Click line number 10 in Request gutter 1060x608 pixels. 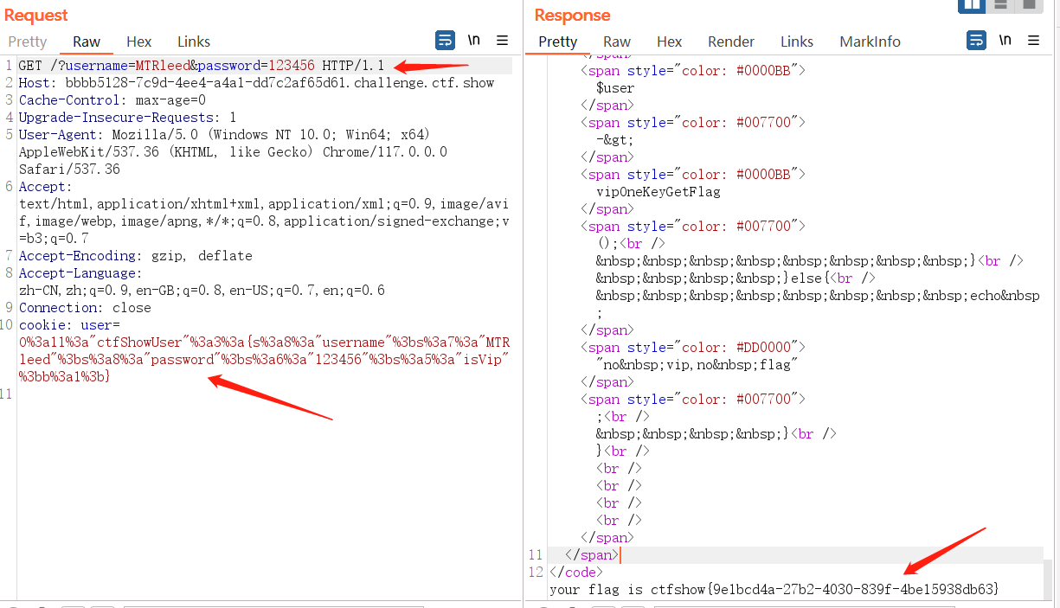coord(8,325)
